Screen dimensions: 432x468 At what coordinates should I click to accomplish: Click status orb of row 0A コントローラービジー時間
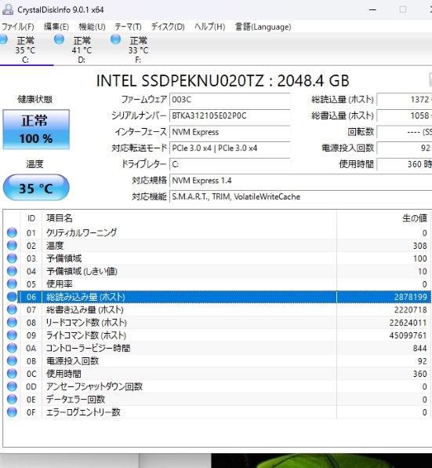pos(12,348)
